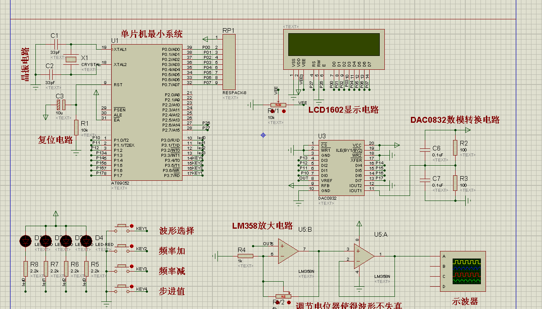
Task: Click the KEY2 frequency-up pushbutton
Action: coord(122,248)
